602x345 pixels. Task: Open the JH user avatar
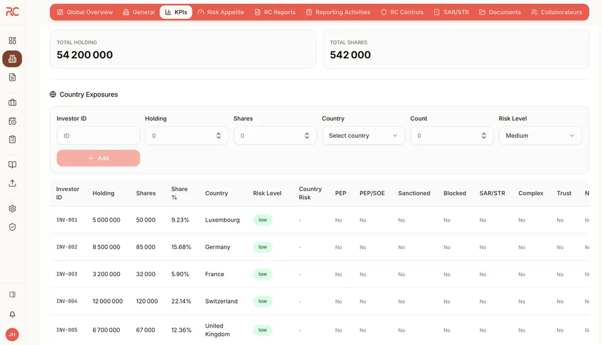[x=13, y=334]
